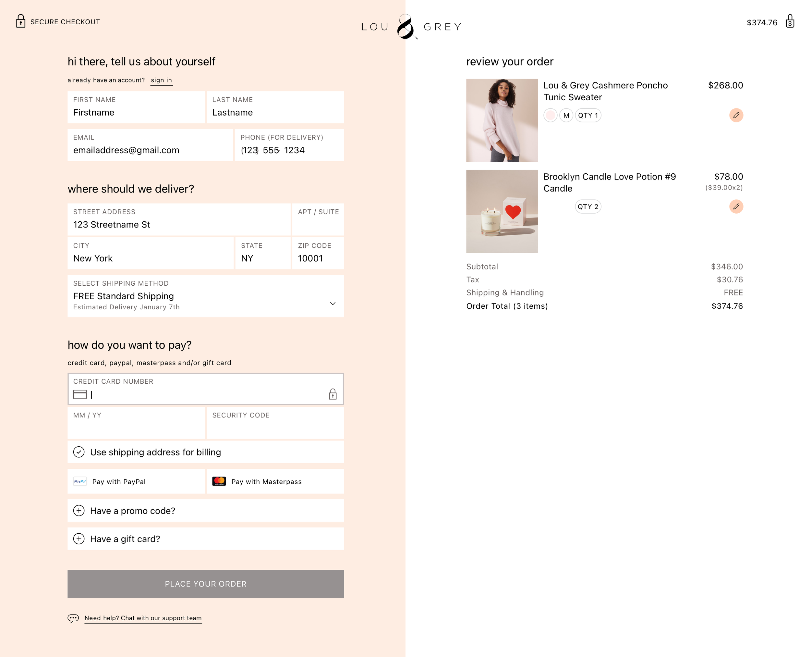Open the shopping bag icon with 3 items
Image resolution: width=811 pixels, height=657 pixels.
pos(790,21)
